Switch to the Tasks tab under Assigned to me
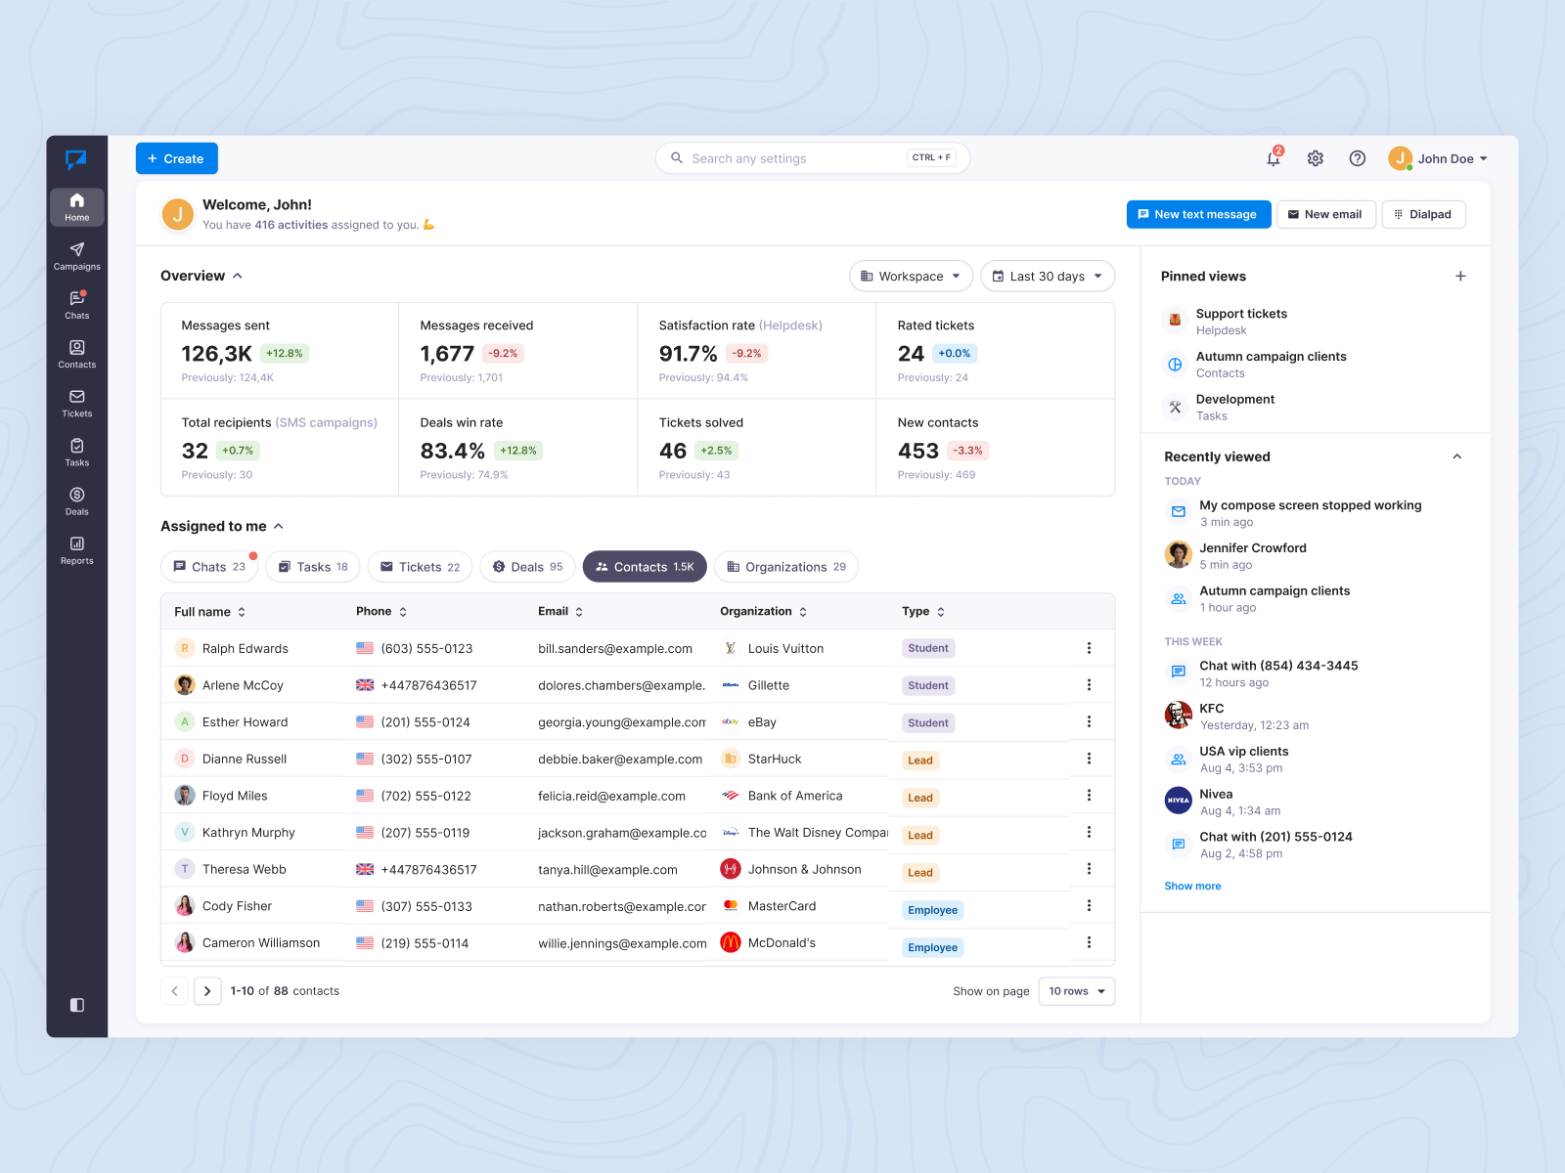 [x=312, y=566]
